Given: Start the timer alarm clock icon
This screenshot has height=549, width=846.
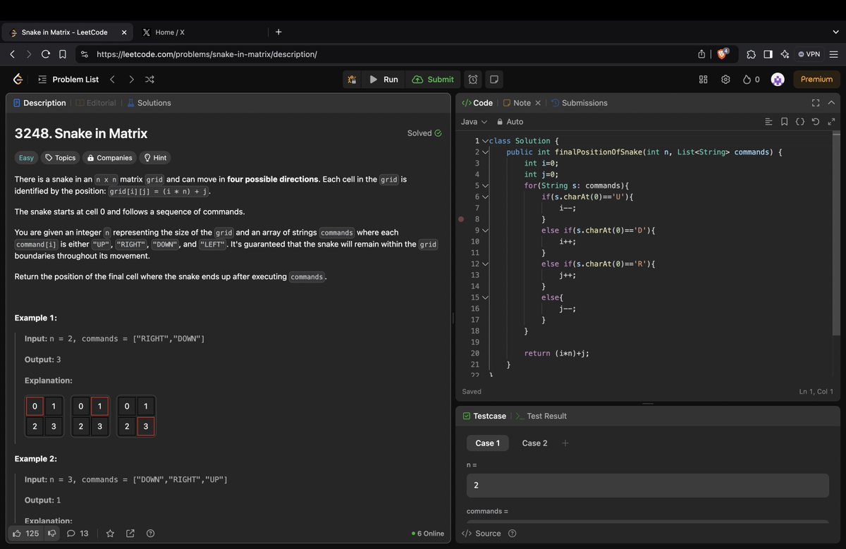Looking at the screenshot, I should tap(473, 80).
